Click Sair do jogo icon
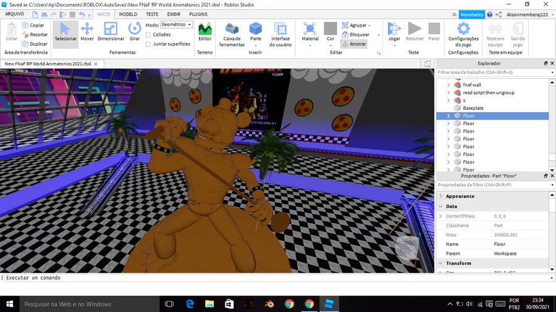 517,35
